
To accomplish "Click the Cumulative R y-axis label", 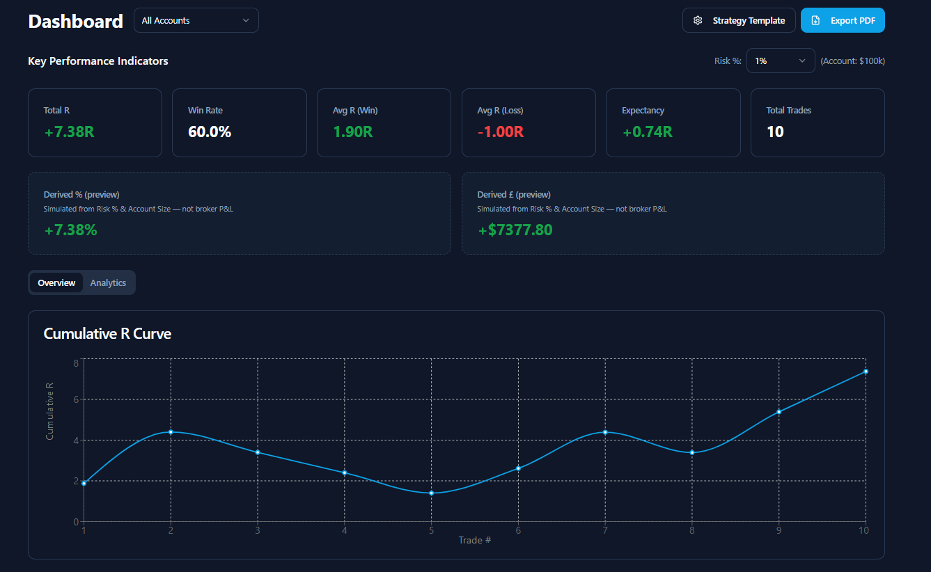I will pos(49,411).
